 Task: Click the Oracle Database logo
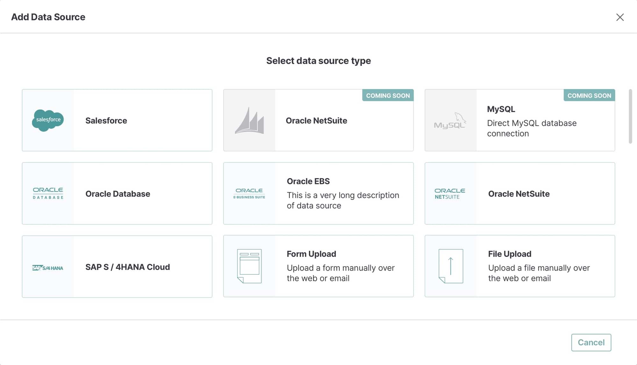point(47,193)
